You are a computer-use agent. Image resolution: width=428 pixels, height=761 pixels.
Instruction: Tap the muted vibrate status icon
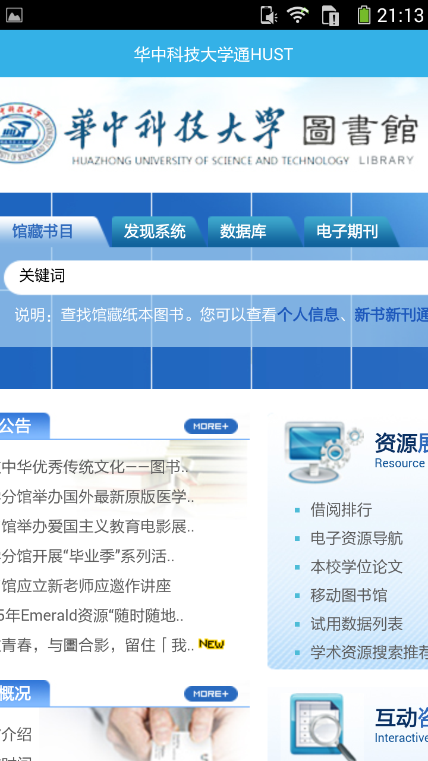pyautogui.click(x=269, y=15)
